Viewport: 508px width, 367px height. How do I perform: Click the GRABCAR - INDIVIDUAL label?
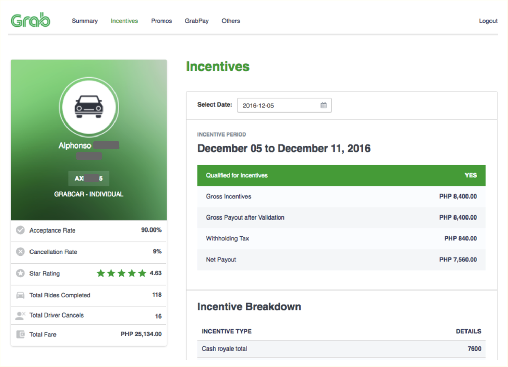[89, 194]
